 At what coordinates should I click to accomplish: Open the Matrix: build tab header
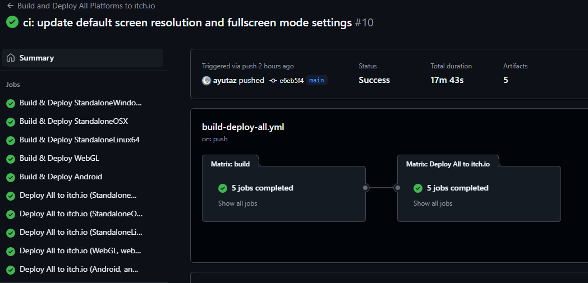click(230, 164)
